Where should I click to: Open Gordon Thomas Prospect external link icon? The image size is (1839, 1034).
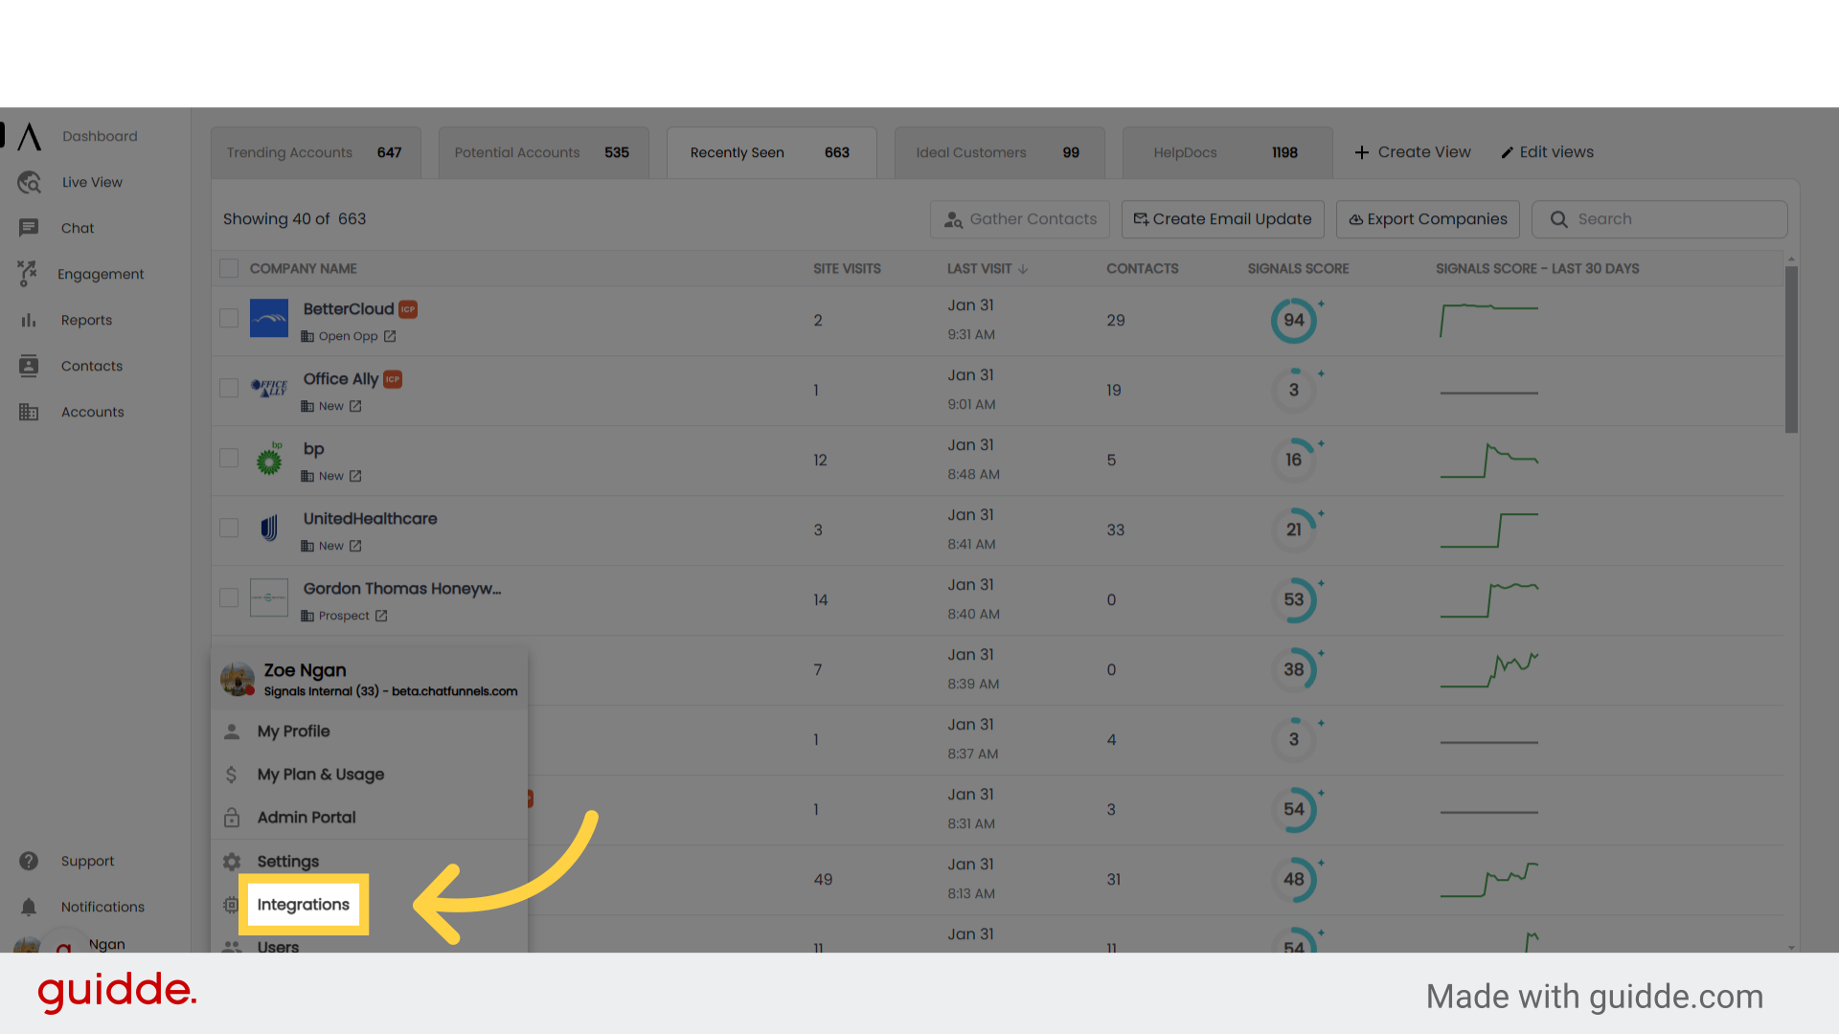381,616
